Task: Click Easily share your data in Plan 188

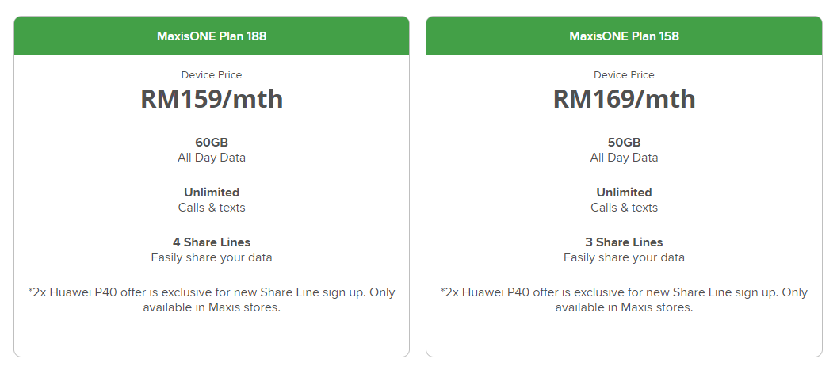Action: click(x=212, y=257)
